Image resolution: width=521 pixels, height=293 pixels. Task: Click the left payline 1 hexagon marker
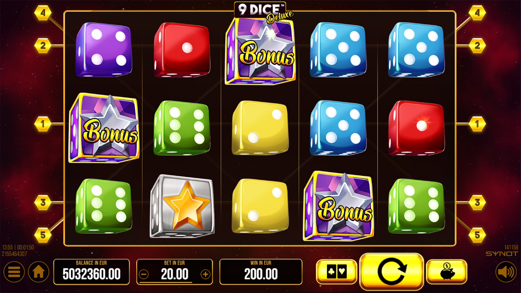43,124
